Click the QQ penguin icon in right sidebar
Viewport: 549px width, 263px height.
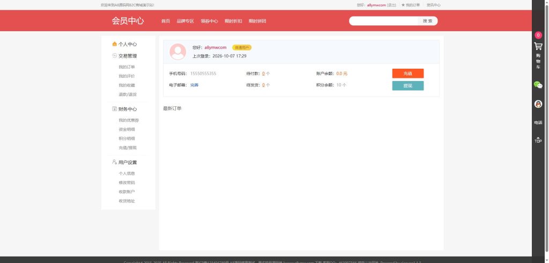(538, 104)
